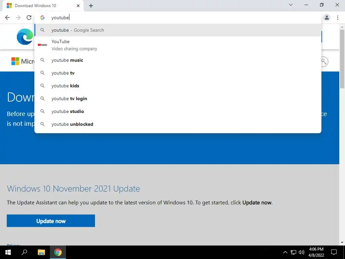Open a new tab with the plus button
This screenshot has width=345, height=259.
[91, 6]
